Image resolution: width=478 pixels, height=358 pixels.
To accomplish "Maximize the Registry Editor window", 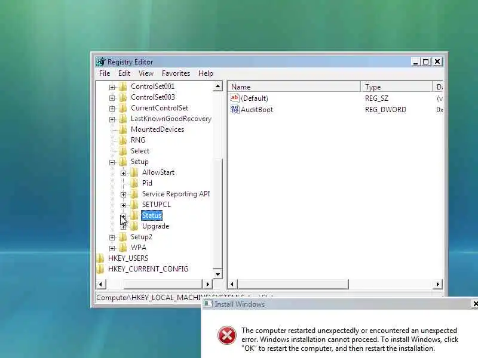I will (426, 62).
